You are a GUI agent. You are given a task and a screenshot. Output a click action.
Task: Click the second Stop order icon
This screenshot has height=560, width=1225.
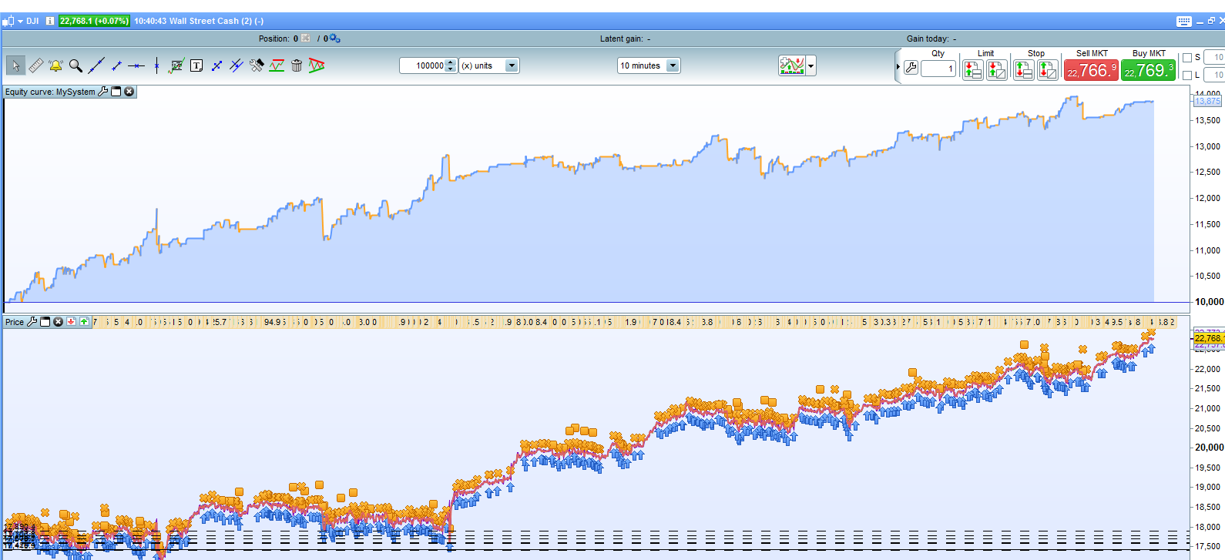coord(1048,70)
